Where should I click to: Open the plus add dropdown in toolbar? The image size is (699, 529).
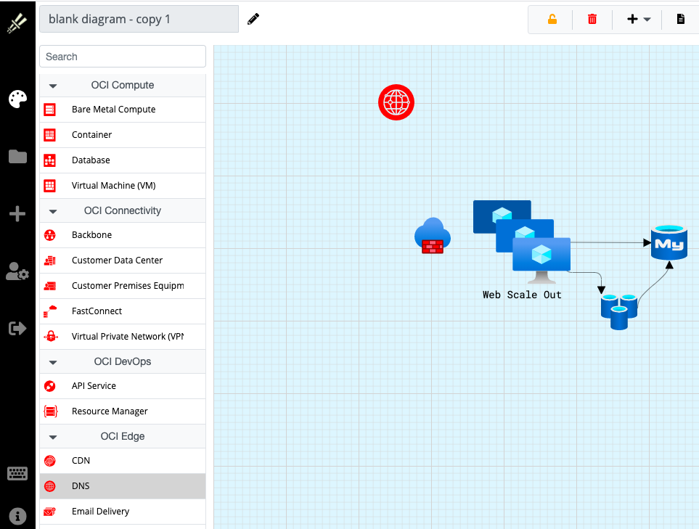pyautogui.click(x=639, y=19)
